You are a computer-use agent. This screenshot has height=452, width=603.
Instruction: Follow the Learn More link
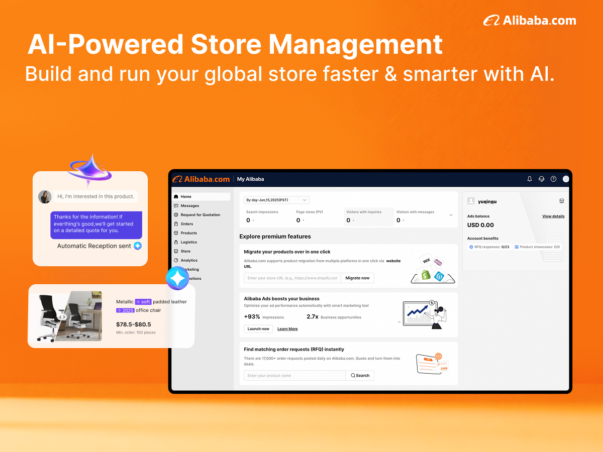click(287, 329)
